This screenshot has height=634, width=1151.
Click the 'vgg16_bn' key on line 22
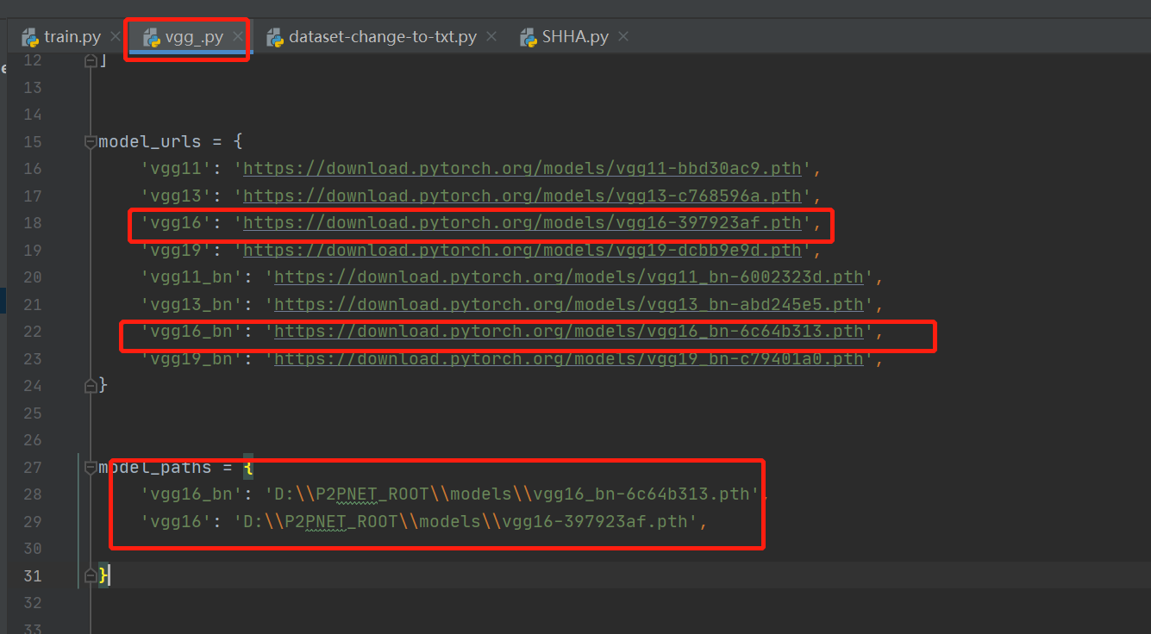pos(191,332)
